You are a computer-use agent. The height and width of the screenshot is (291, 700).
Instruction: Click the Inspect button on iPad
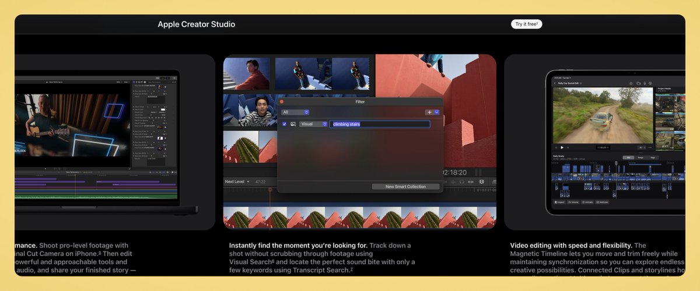pyautogui.click(x=560, y=202)
